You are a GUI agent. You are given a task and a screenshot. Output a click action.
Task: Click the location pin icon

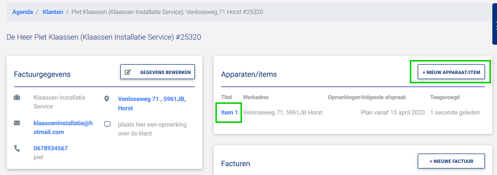tap(107, 99)
